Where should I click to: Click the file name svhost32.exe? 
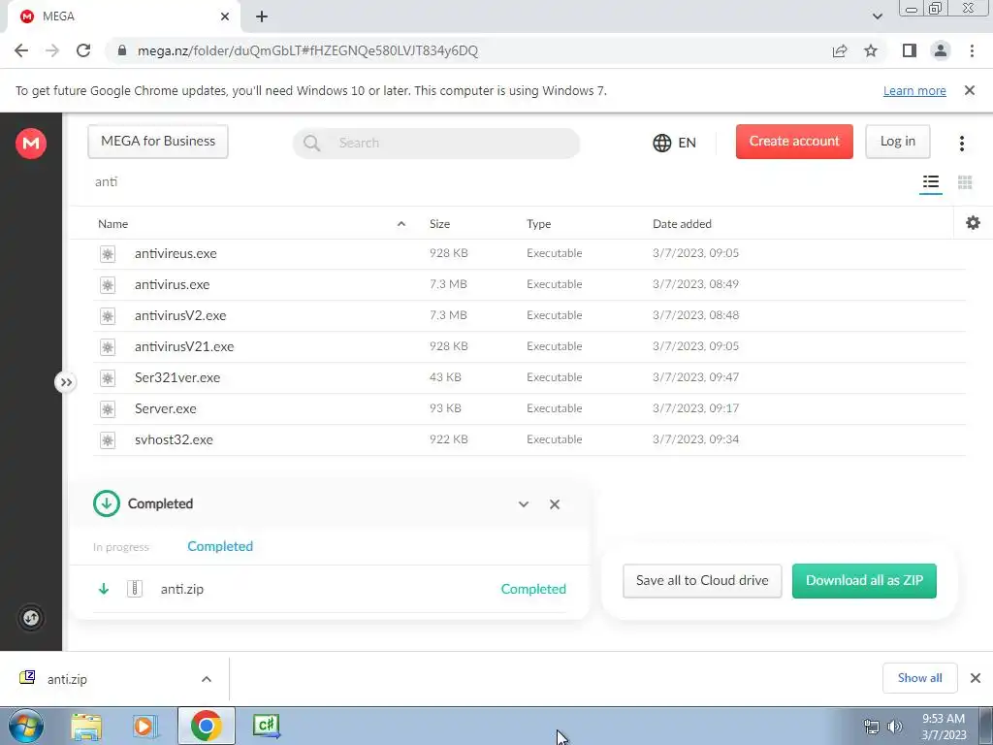174,439
